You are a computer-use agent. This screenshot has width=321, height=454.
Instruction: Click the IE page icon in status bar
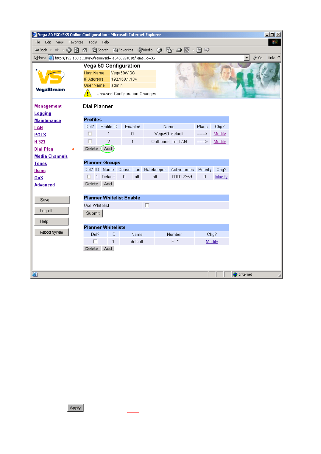(35, 274)
